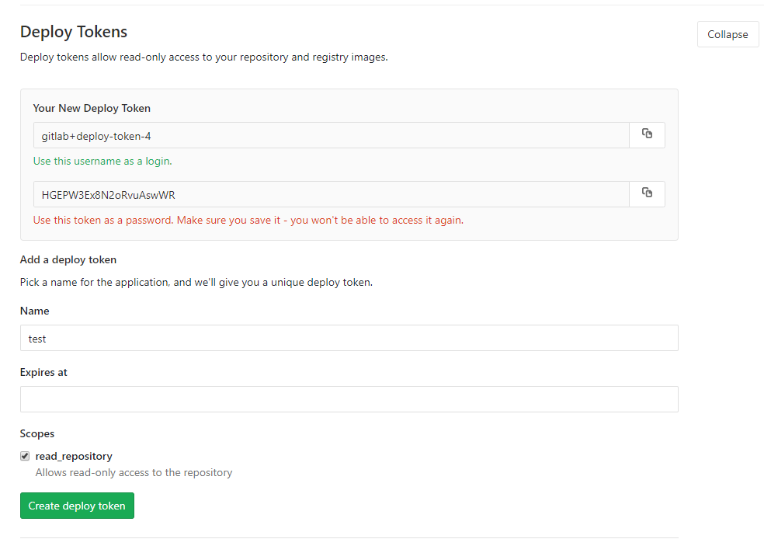Click the green 'Use this username as a login' hint
Viewport: 771px width, 539px height.
coord(102,162)
